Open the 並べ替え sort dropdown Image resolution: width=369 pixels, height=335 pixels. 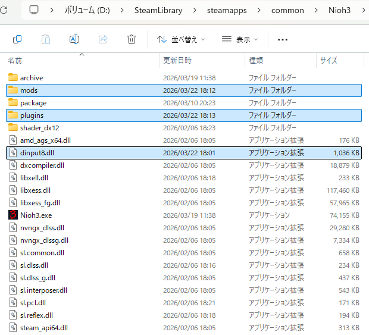coord(180,39)
